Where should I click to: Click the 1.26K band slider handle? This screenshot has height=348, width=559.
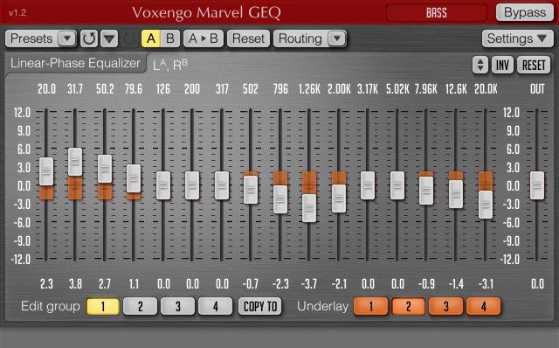[x=309, y=208]
